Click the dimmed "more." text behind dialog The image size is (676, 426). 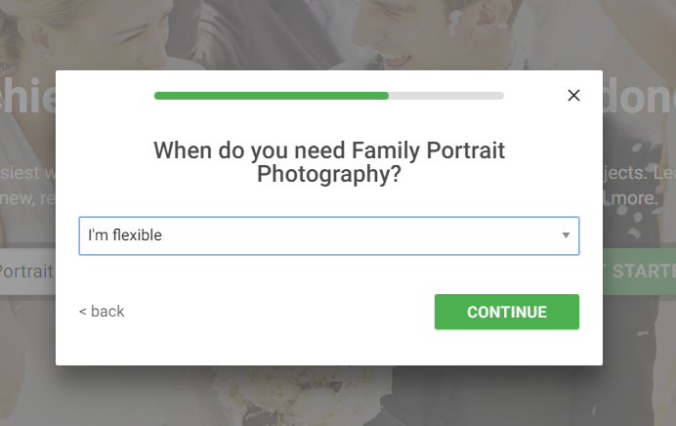[x=634, y=198]
